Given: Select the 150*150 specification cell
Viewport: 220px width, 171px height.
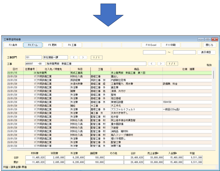Looking at the screenshot, I should (187, 102).
